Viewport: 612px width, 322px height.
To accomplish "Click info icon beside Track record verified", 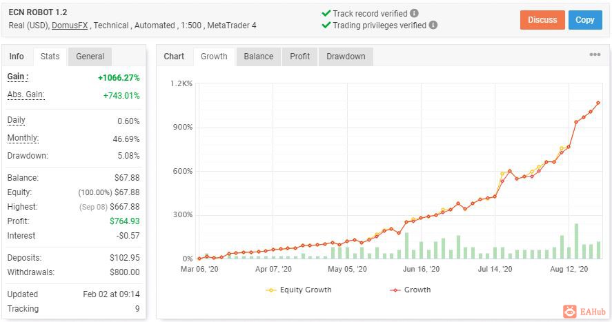I will coord(414,14).
